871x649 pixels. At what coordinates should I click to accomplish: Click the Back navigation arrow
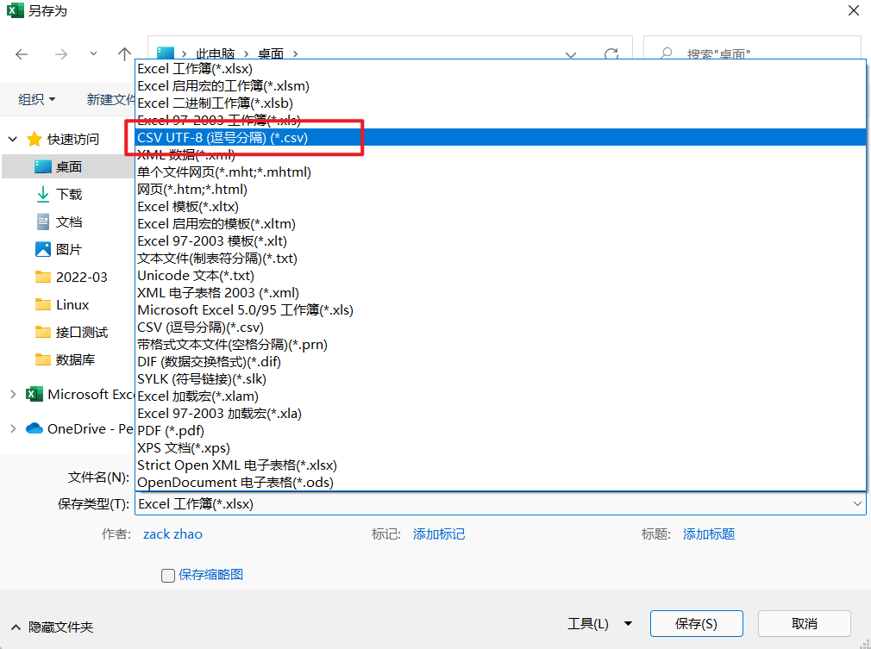[x=22, y=53]
